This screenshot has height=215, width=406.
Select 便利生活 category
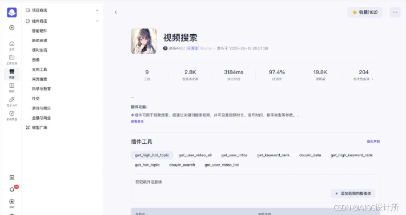[x=39, y=50]
